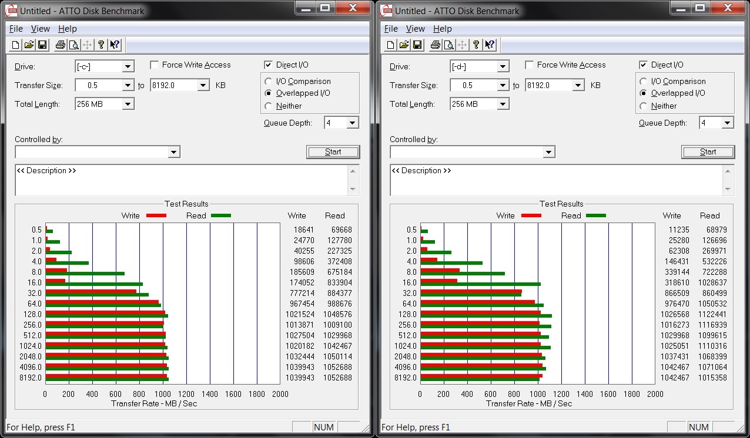The width and height of the screenshot is (750, 438).
Task: Click the NUM status indicator in drive C window
Action: coord(324,427)
